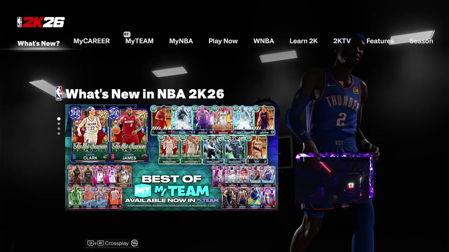Click the Crossplay label

[117, 243]
